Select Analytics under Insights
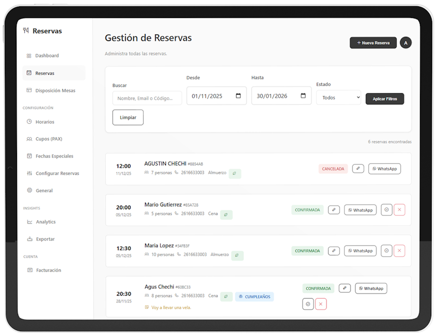This screenshot has height=335, width=438. tap(46, 222)
